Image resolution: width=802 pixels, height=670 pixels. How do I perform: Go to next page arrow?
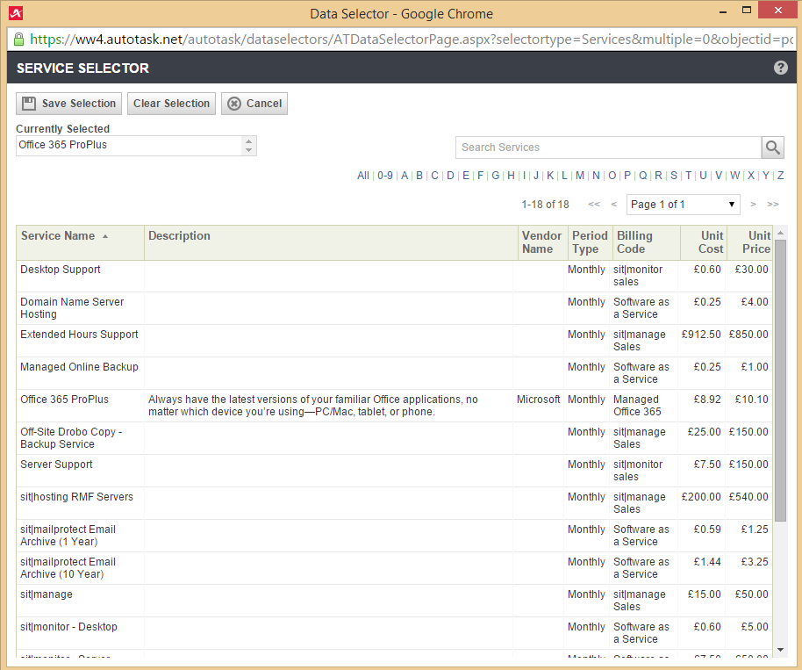pos(753,205)
